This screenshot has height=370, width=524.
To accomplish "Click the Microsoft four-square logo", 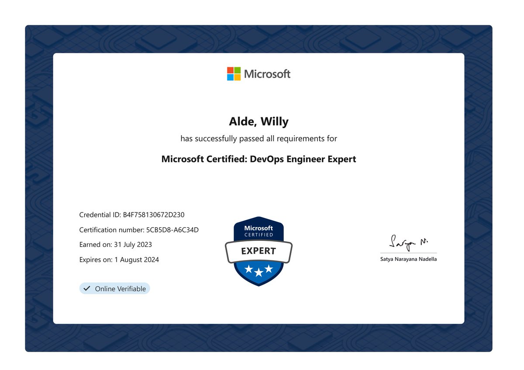I will coord(234,74).
